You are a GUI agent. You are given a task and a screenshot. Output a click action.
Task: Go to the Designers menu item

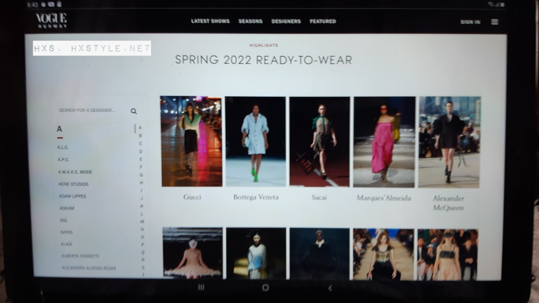286,22
